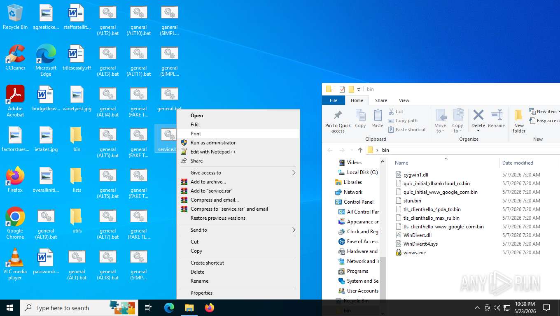Open the Windows Start menu

click(x=10, y=308)
